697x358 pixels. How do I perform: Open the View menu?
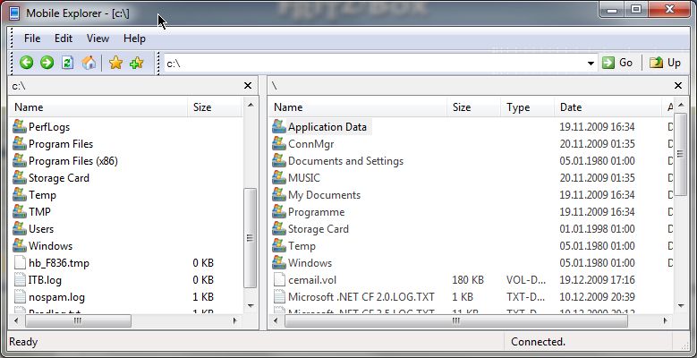pos(98,38)
